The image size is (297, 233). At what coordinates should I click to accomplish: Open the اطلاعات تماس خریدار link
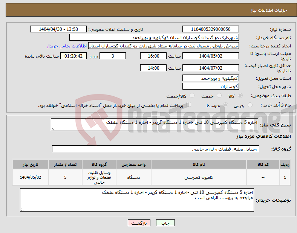coord(67,46)
